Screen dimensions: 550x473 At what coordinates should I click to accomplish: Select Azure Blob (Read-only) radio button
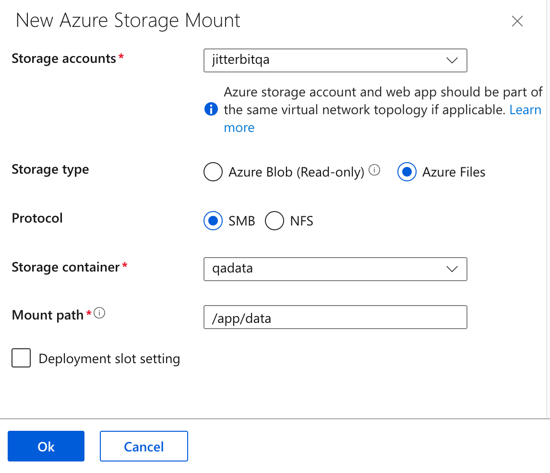pos(213,172)
